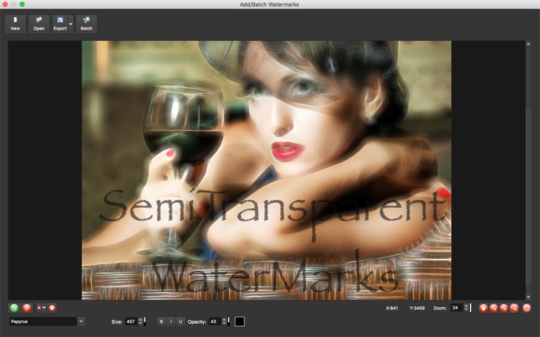The height and width of the screenshot is (337, 540).
Task: Click the magnifier icon next to the hand tool
Action: (x=493, y=308)
